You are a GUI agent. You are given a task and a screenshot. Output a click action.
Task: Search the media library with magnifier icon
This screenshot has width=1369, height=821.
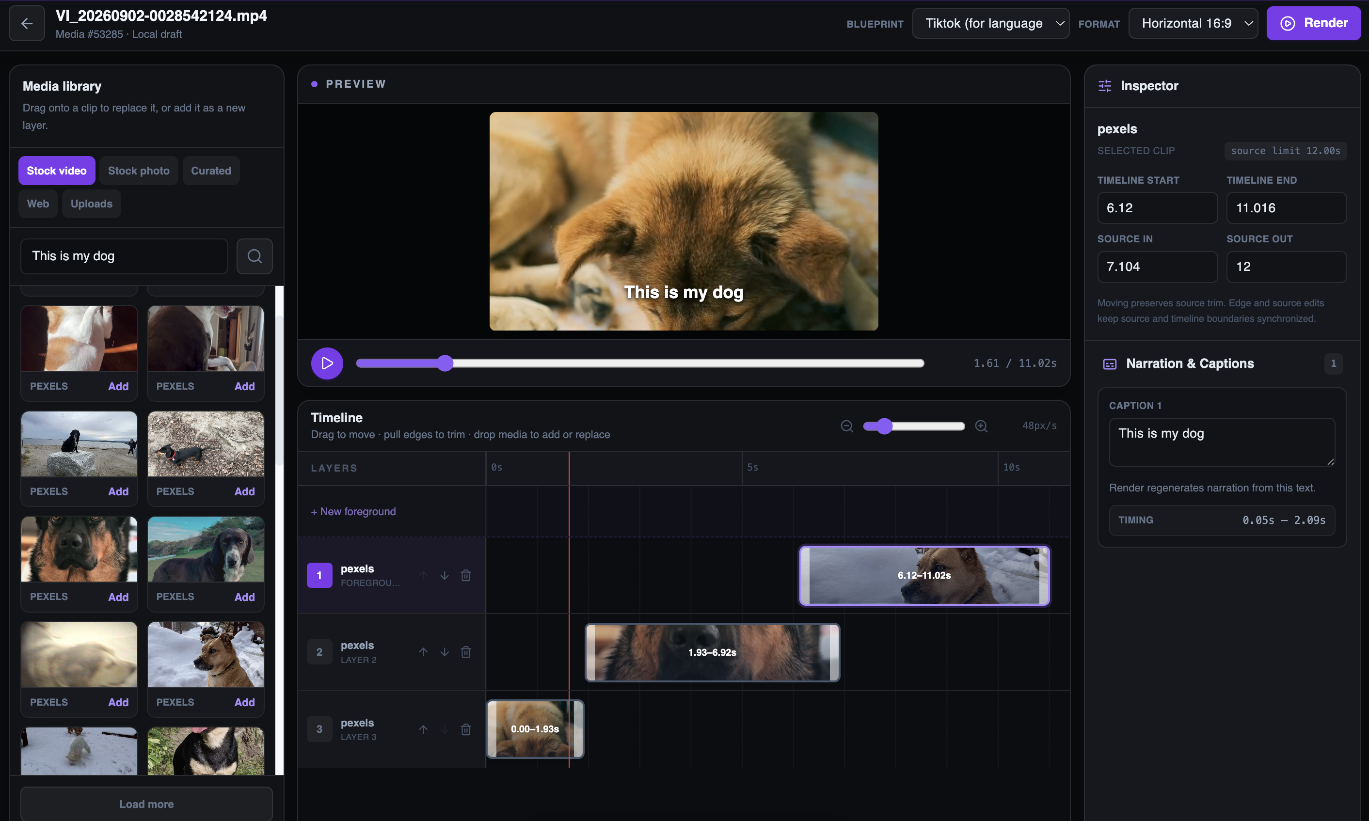tap(255, 256)
